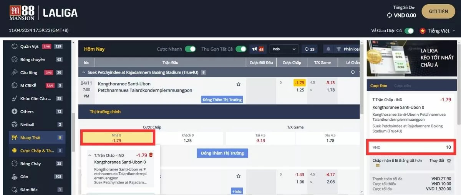Click the larger Đóng Thêm Thị Trường button
Viewport: 461px width, 195px height.
point(222,153)
